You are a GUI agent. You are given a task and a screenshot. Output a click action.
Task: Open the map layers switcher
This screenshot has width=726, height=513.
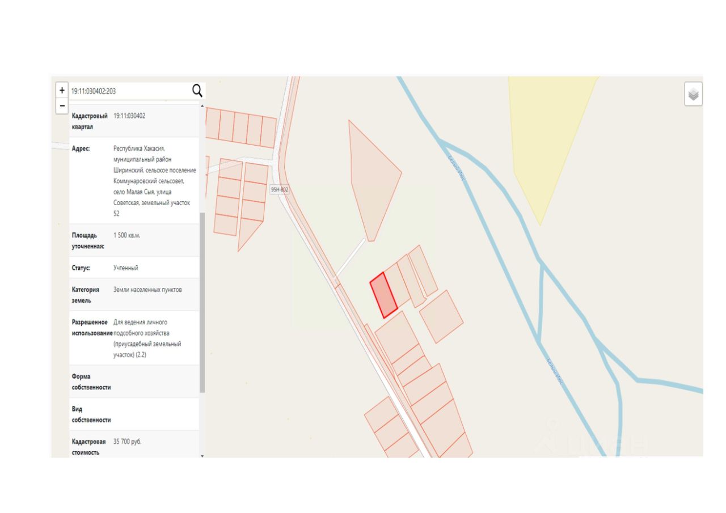(693, 94)
